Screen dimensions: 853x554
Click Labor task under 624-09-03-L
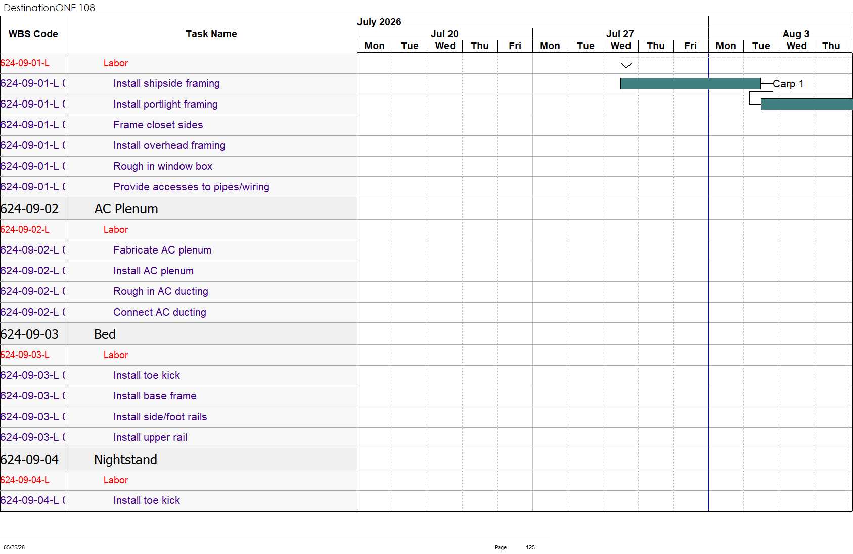tap(116, 355)
